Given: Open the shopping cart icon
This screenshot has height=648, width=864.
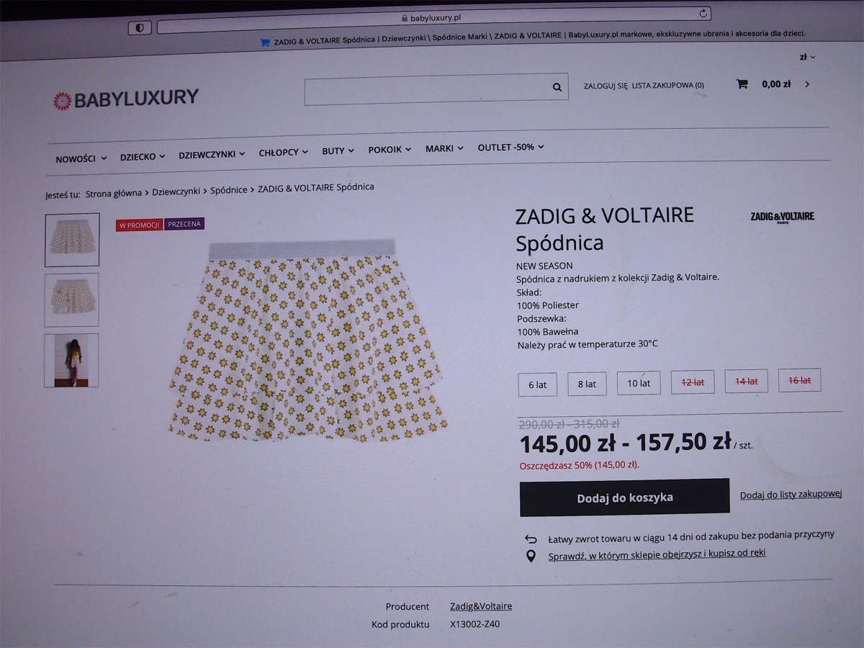Looking at the screenshot, I should (742, 84).
